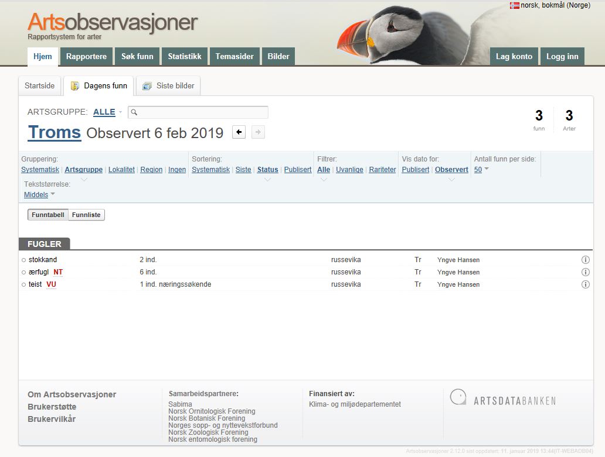
Task: Open the info icon for ærfugl row
Action: (x=585, y=272)
